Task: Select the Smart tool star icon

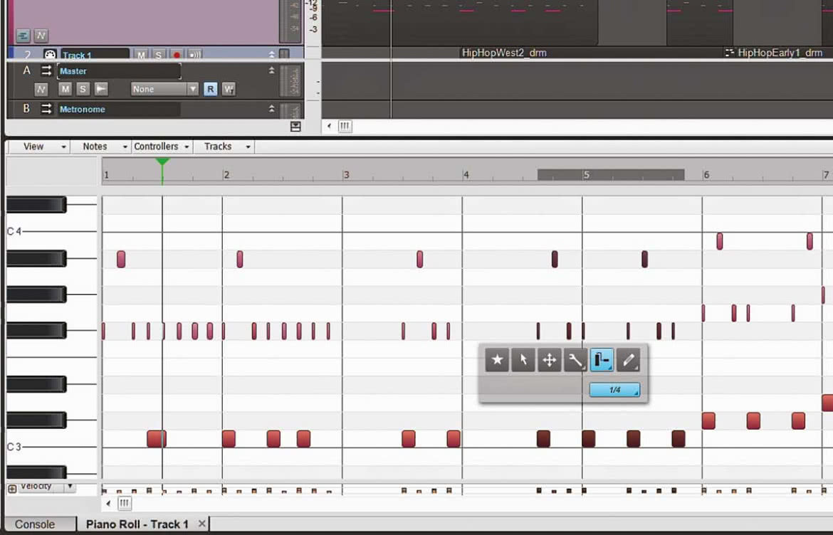Action: (497, 360)
